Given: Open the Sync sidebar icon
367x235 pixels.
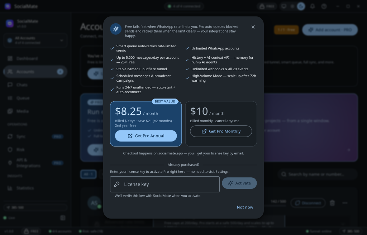Looking at the screenshot, I should (10, 136).
